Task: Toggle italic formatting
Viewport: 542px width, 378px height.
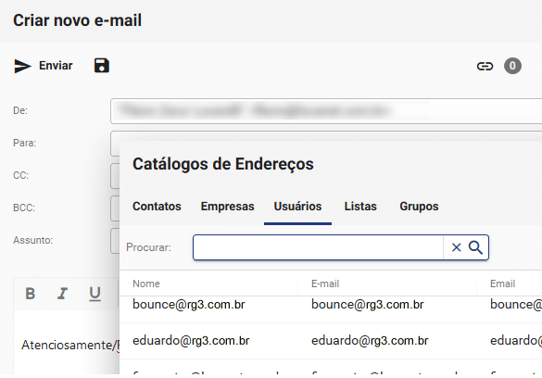Action: tap(63, 294)
